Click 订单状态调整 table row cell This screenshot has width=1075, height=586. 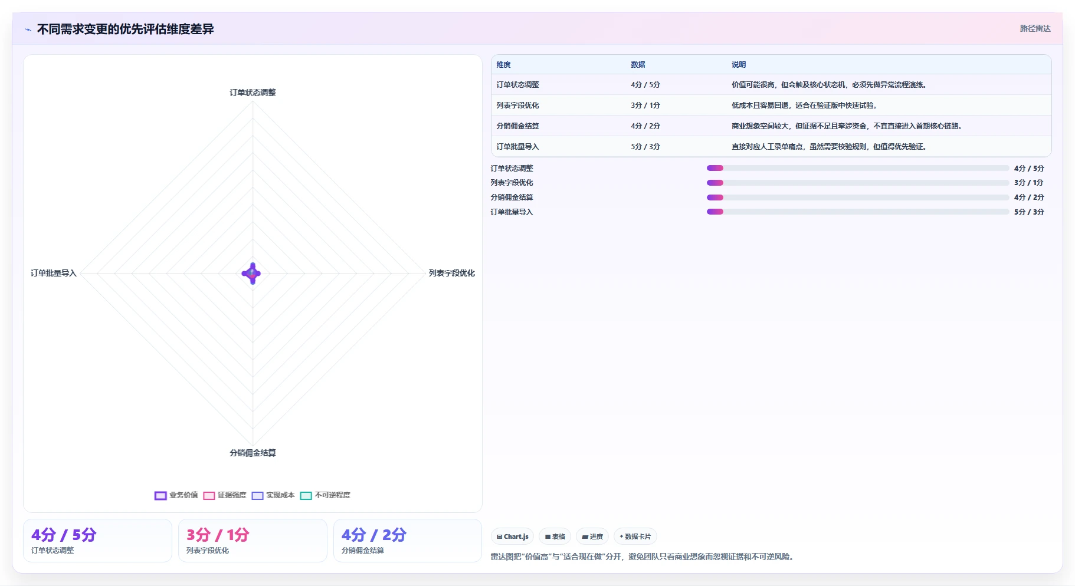pyautogui.click(x=517, y=85)
